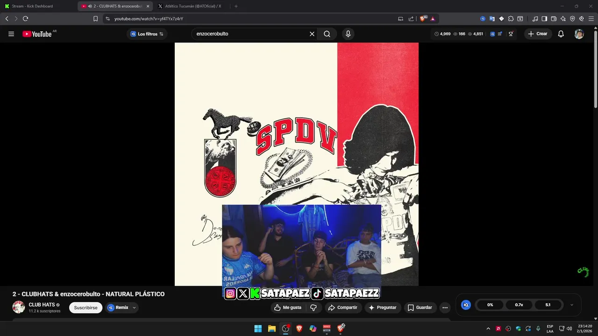Show hidden system tray icons
This screenshot has width=598, height=336.
tap(488, 329)
